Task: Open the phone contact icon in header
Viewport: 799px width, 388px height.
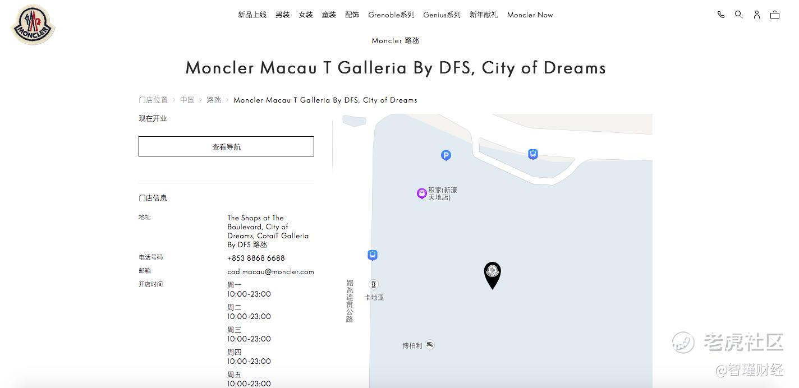Action: pos(721,15)
